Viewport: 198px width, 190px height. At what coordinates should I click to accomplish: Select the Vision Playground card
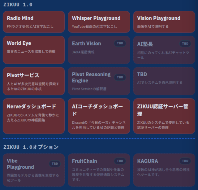pos(164,22)
